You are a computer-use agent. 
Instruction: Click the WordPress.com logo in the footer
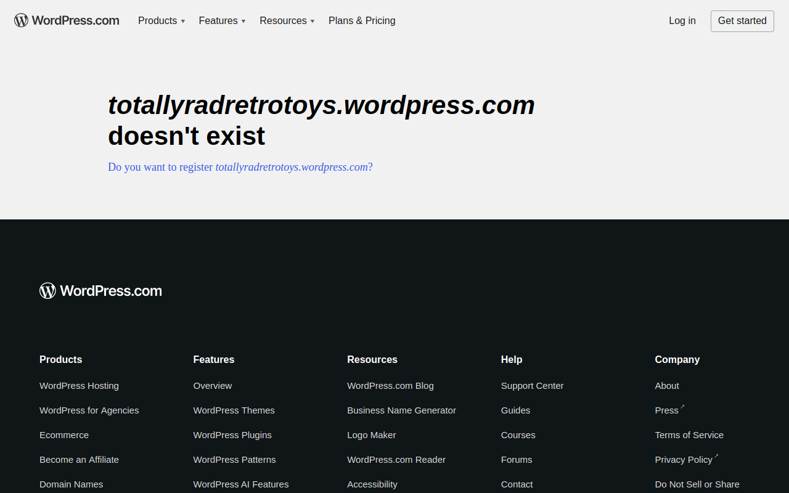click(x=100, y=291)
